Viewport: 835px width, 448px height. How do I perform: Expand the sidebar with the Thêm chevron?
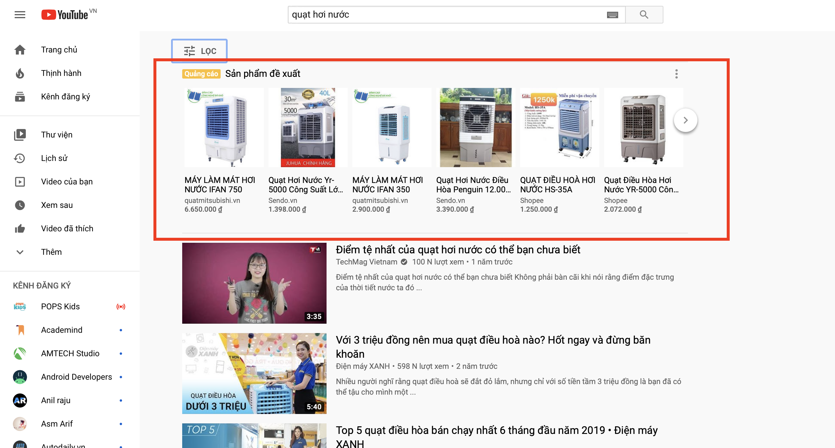(x=20, y=252)
